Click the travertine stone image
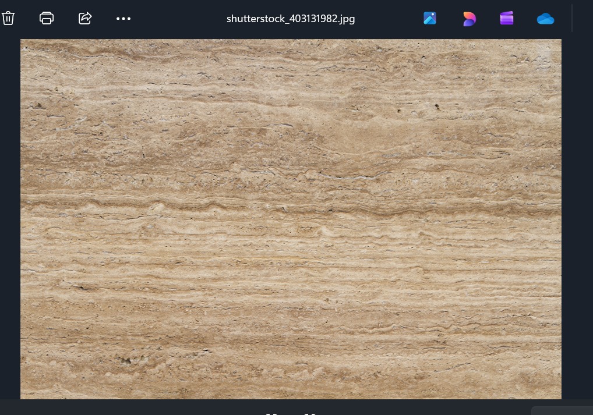The image size is (593, 415). pos(291,218)
